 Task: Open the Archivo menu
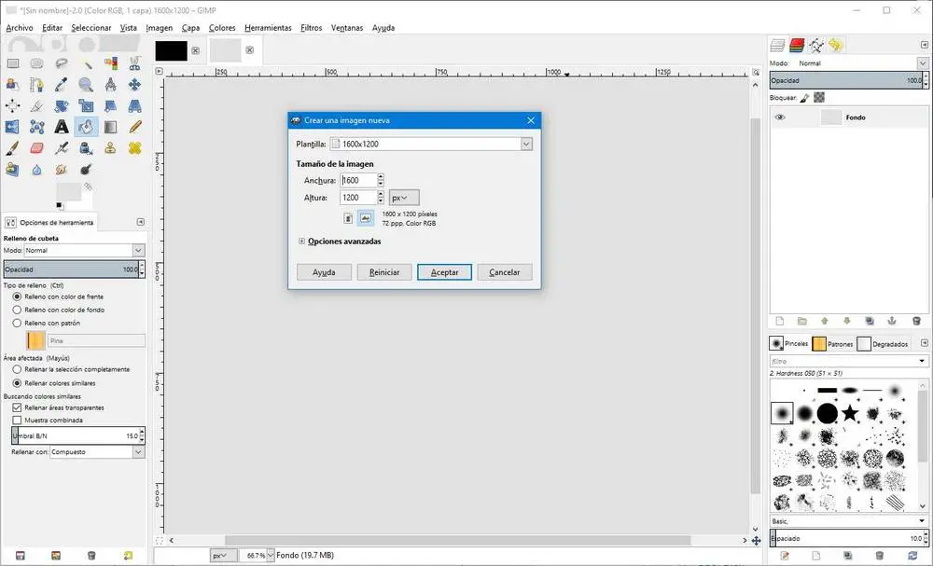pyautogui.click(x=20, y=28)
